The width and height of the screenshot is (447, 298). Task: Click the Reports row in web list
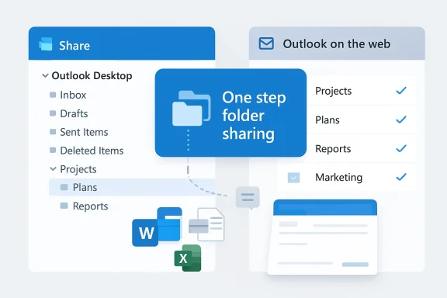[x=361, y=148]
